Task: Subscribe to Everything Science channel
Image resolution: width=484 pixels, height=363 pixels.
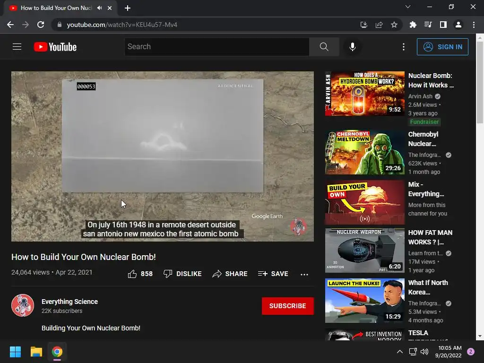Action: pyautogui.click(x=288, y=306)
